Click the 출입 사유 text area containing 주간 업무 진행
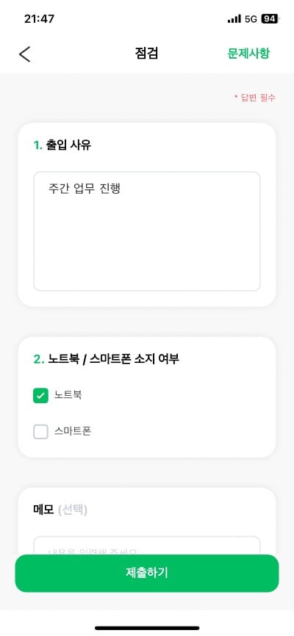Screen dimensions: 294x636 click(x=146, y=231)
